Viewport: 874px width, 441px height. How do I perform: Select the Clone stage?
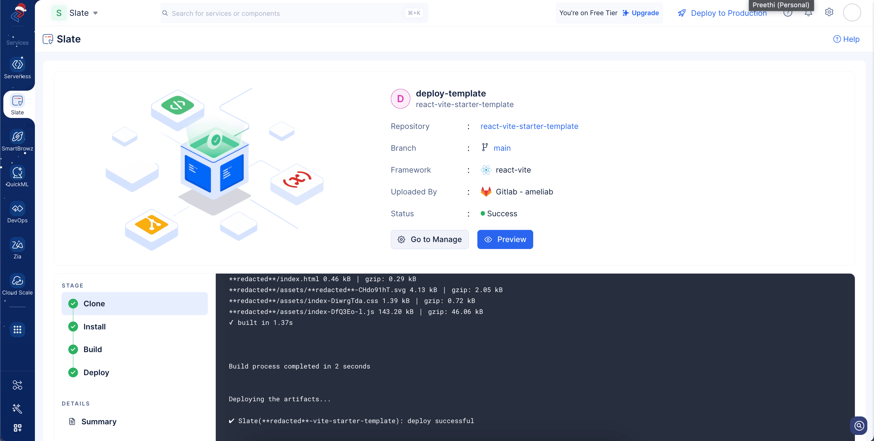(134, 304)
